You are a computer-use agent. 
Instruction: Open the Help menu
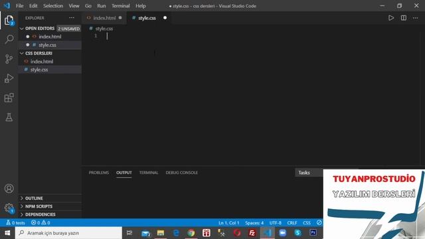click(x=140, y=6)
